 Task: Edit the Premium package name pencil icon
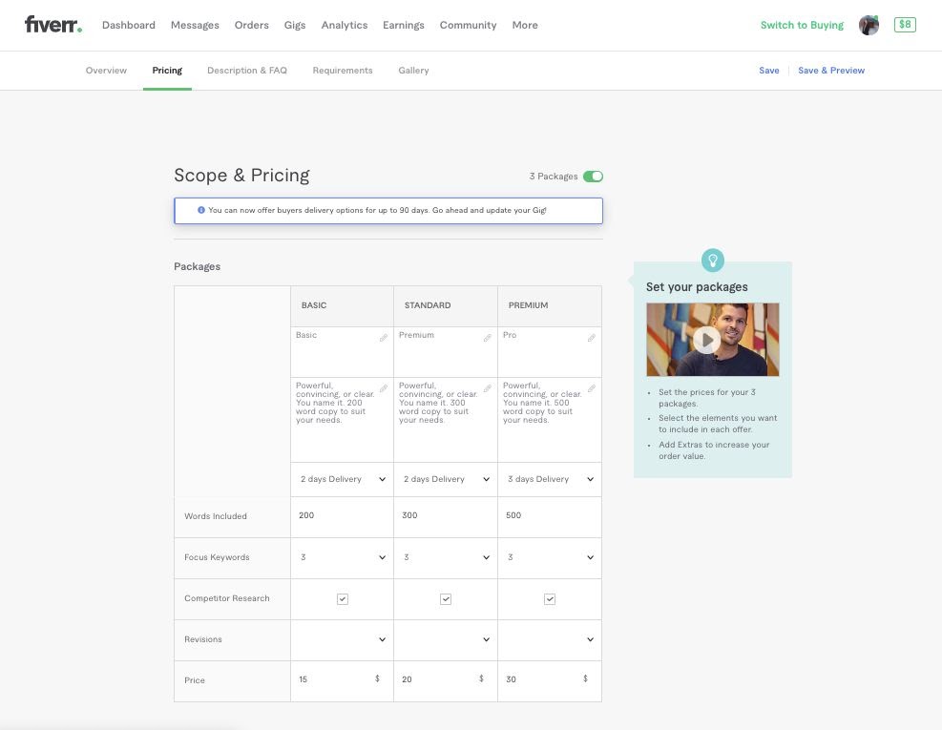pyautogui.click(x=591, y=338)
